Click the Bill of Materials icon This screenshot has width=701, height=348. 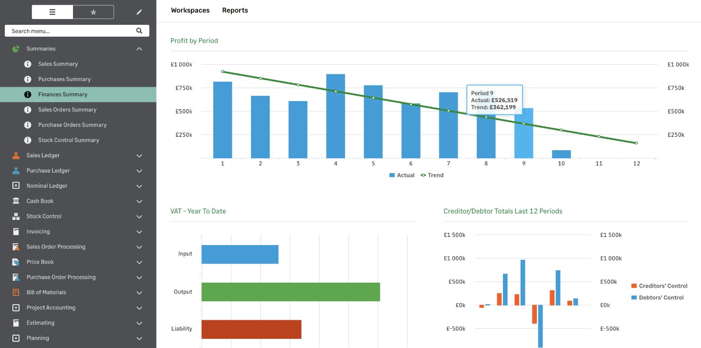[x=16, y=293]
